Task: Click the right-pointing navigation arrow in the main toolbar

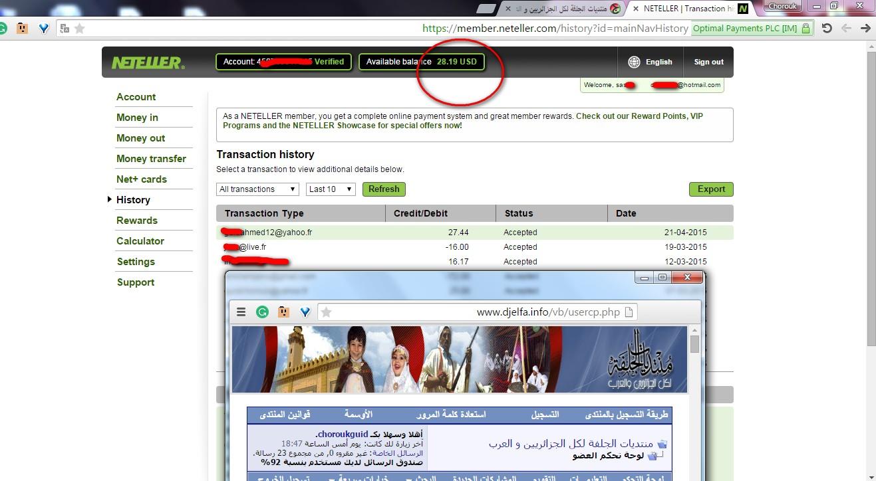Action: 865,29
